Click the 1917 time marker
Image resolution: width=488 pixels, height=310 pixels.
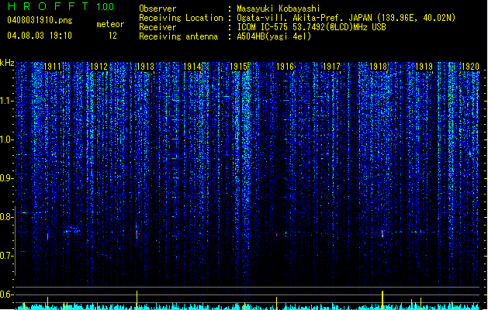331,67
